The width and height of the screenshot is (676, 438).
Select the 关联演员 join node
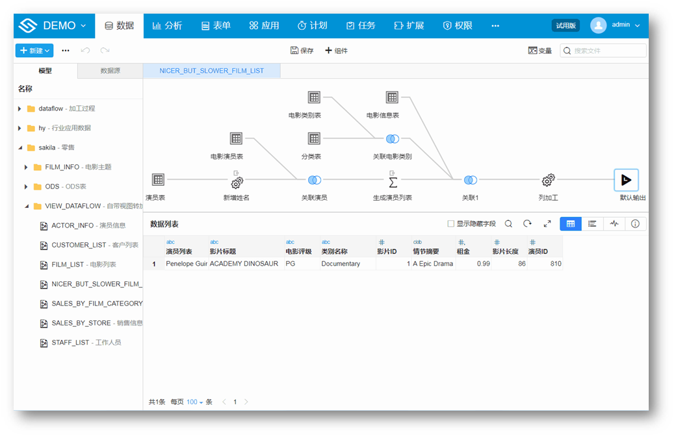pyautogui.click(x=314, y=180)
